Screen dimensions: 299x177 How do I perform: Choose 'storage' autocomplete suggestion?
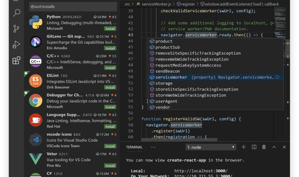click(215, 83)
